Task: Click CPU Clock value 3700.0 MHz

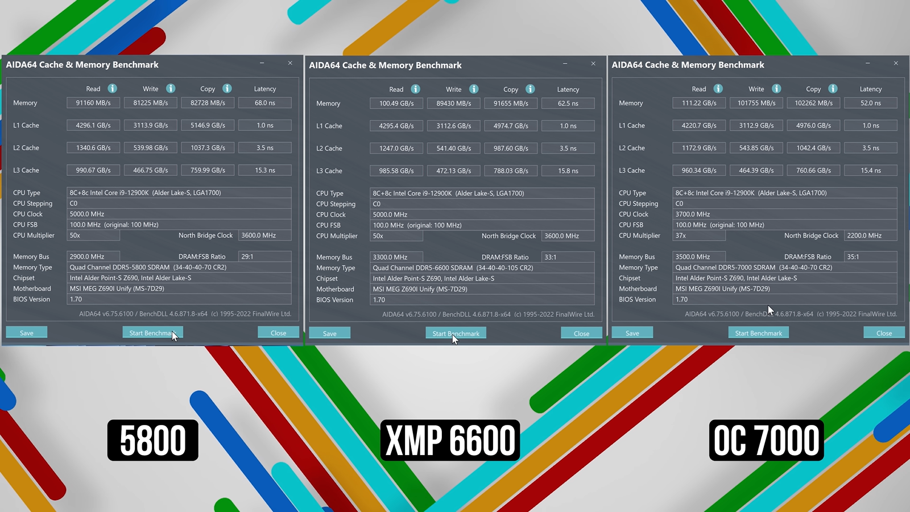Action: pos(785,214)
